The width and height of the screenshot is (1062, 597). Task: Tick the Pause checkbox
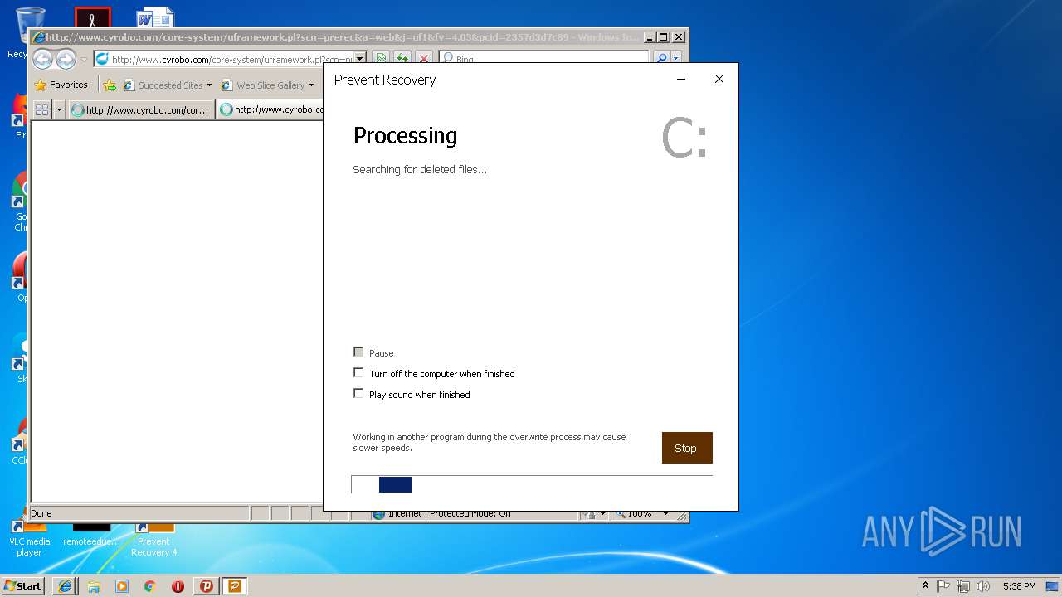coord(358,352)
